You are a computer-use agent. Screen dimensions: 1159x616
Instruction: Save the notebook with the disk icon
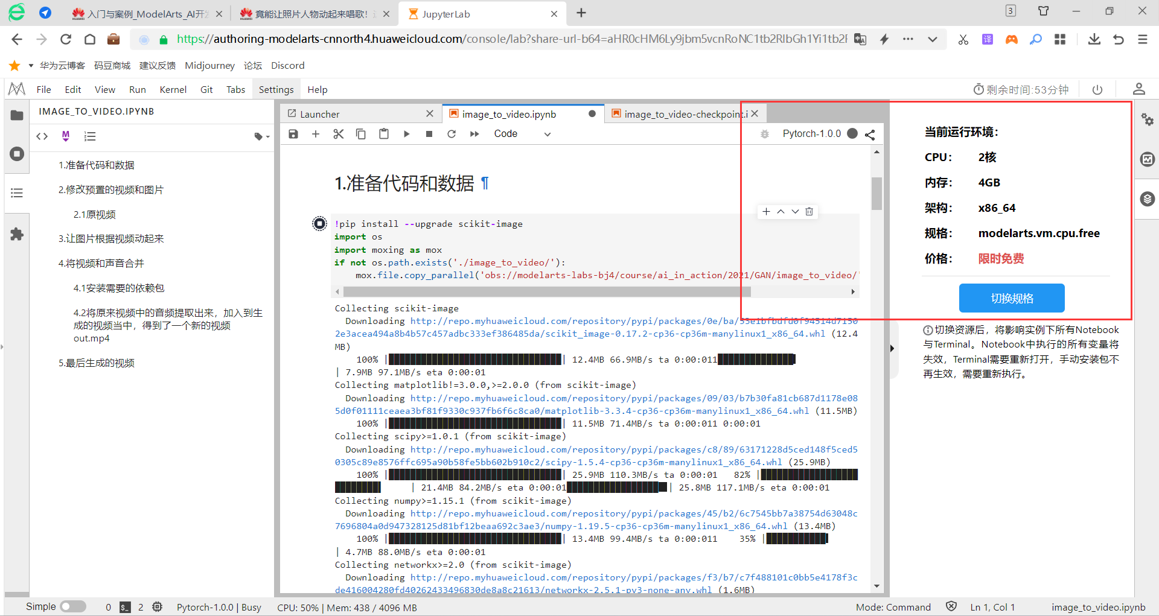tap(293, 134)
